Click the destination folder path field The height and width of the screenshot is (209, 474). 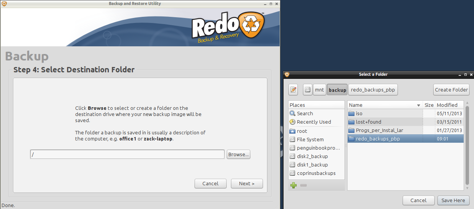[127, 154]
